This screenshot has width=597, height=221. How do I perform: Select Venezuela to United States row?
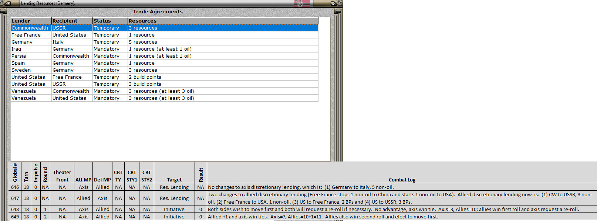point(164,98)
